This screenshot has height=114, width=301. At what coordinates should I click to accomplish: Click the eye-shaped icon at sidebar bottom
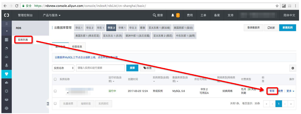click(6, 108)
